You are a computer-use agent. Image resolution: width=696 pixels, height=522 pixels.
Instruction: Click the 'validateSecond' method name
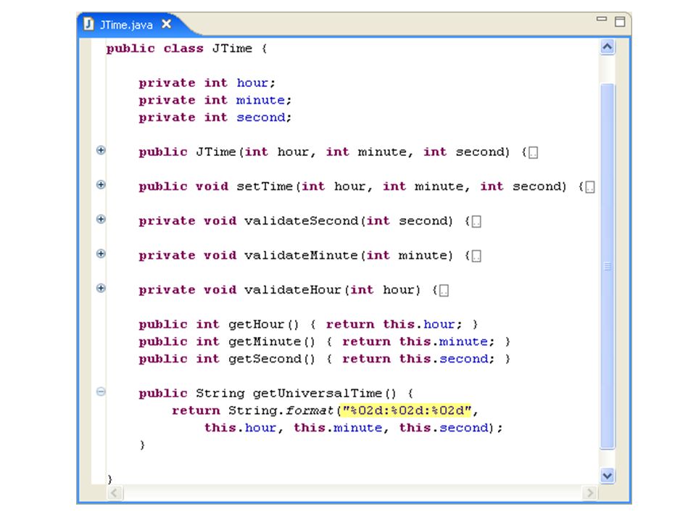click(x=301, y=220)
